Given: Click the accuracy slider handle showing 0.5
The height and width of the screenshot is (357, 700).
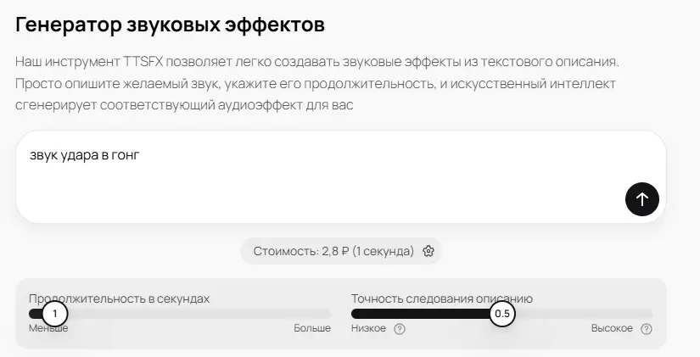Looking at the screenshot, I should click(x=502, y=314).
